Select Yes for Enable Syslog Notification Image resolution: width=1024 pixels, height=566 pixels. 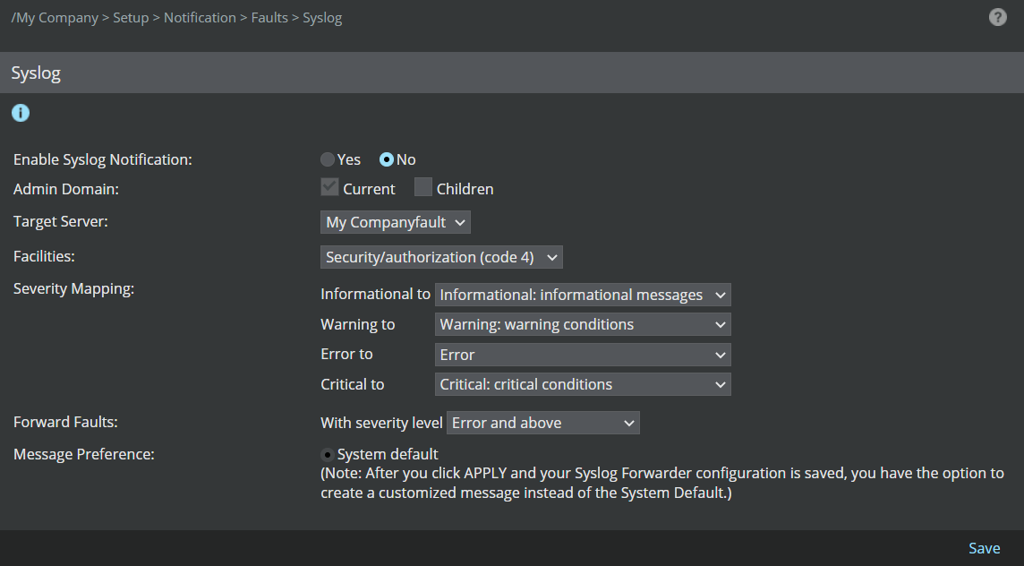[x=328, y=159]
